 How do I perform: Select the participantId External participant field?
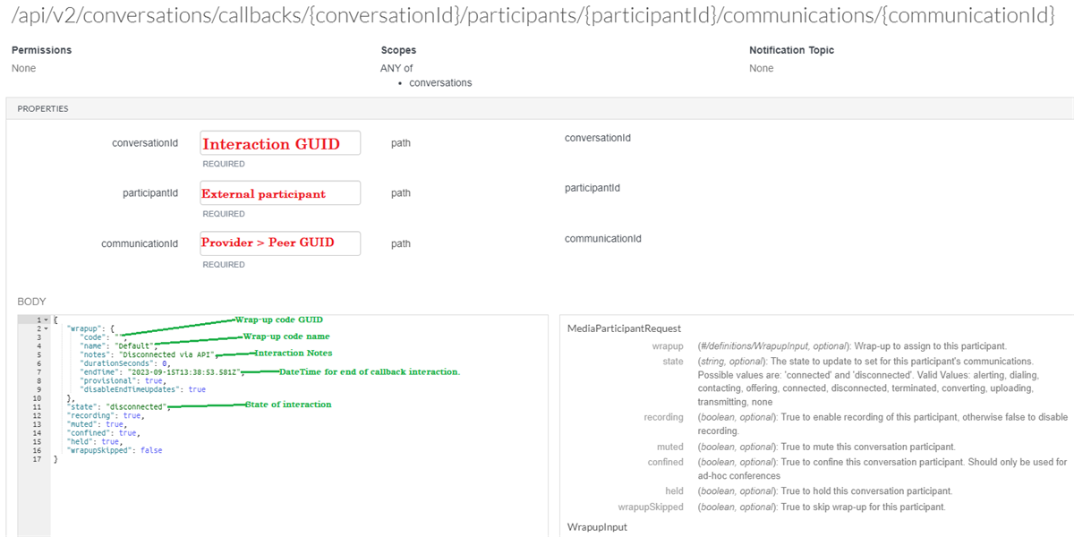(280, 192)
